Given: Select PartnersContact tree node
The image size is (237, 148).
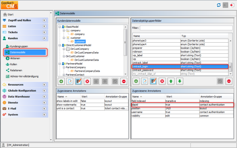Looking at the screenshot, I should (75, 75).
